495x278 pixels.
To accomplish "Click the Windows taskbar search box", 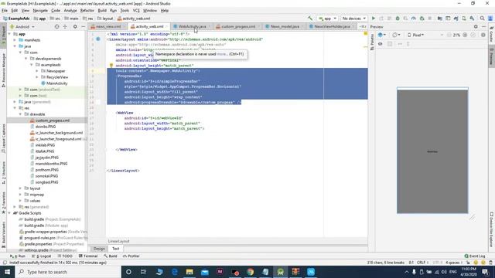I will pyautogui.click(x=68, y=272).
